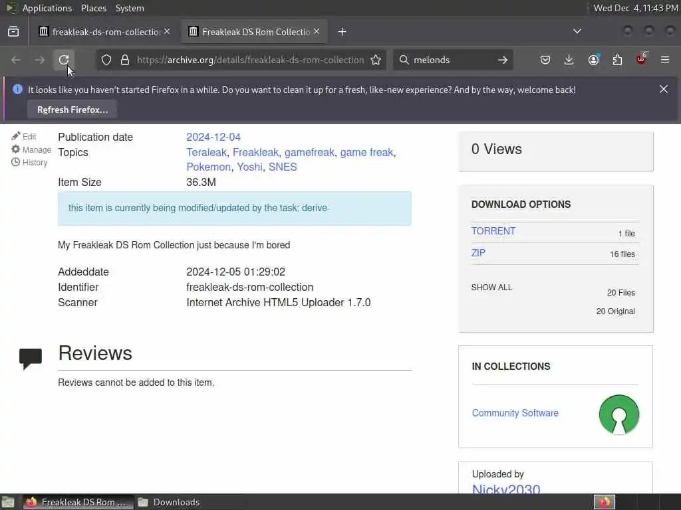Open the item History link
681x510 pixels.
pyautogui.click(x=29, y=163)
